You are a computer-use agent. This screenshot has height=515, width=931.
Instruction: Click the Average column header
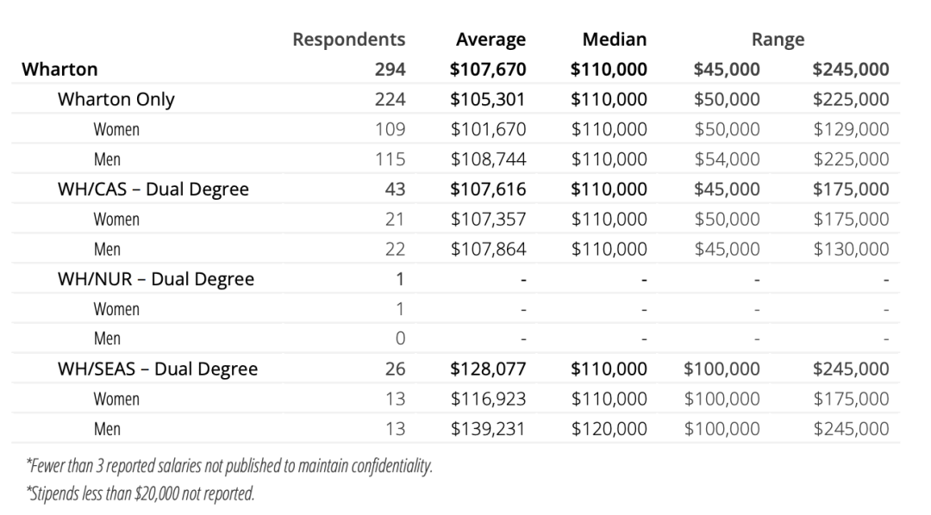pyautogui.click(x=490, y=40)
